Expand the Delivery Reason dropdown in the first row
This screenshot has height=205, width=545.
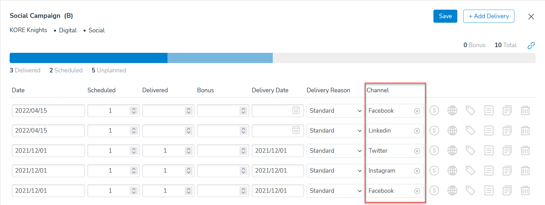[335, 111]
